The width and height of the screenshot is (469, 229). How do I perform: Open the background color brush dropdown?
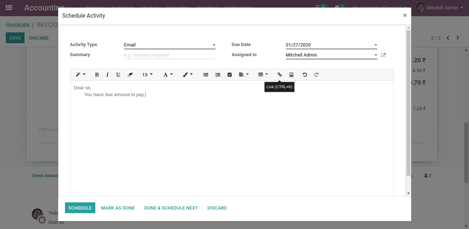187,75
